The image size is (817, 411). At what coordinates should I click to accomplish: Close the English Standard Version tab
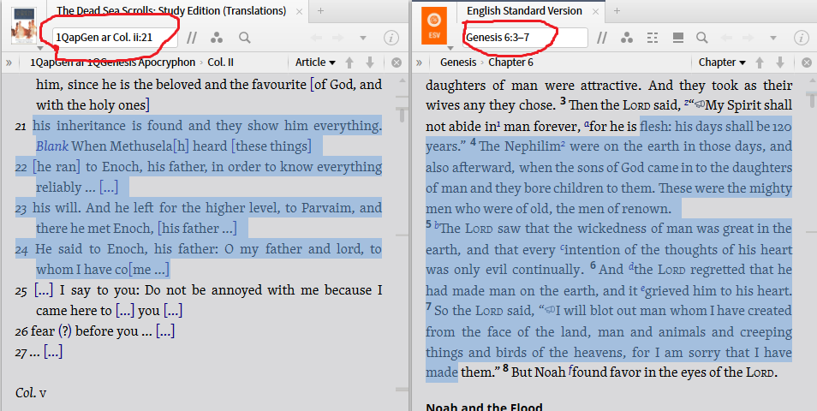pyautogui.click(x=595, y=11)
